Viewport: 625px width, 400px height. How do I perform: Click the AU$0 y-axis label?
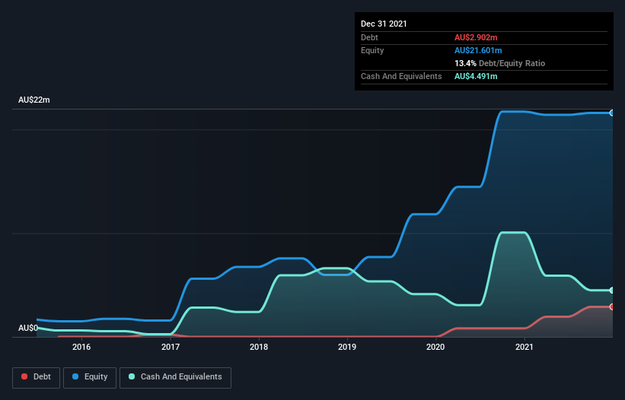pos(28,328)
